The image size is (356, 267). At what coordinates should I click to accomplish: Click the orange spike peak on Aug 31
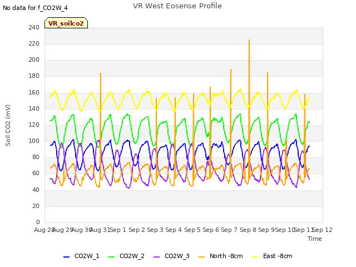coord(101,73)
